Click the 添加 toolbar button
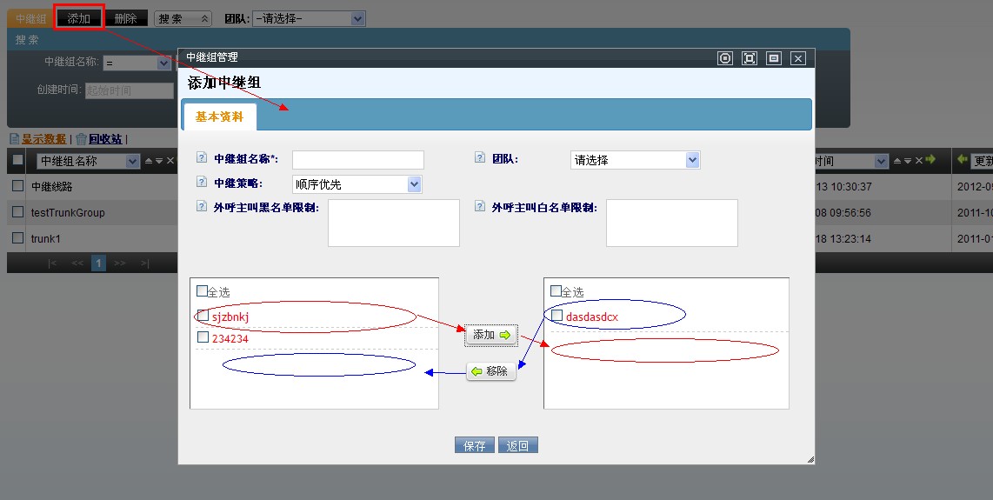 pyautogui.click(x=79, y=18)
